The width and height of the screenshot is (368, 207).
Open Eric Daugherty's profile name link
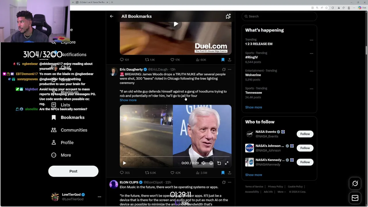pyautogui.click(x=131, y=69)
